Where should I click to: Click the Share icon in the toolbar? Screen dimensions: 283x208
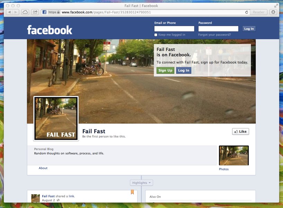35,12
